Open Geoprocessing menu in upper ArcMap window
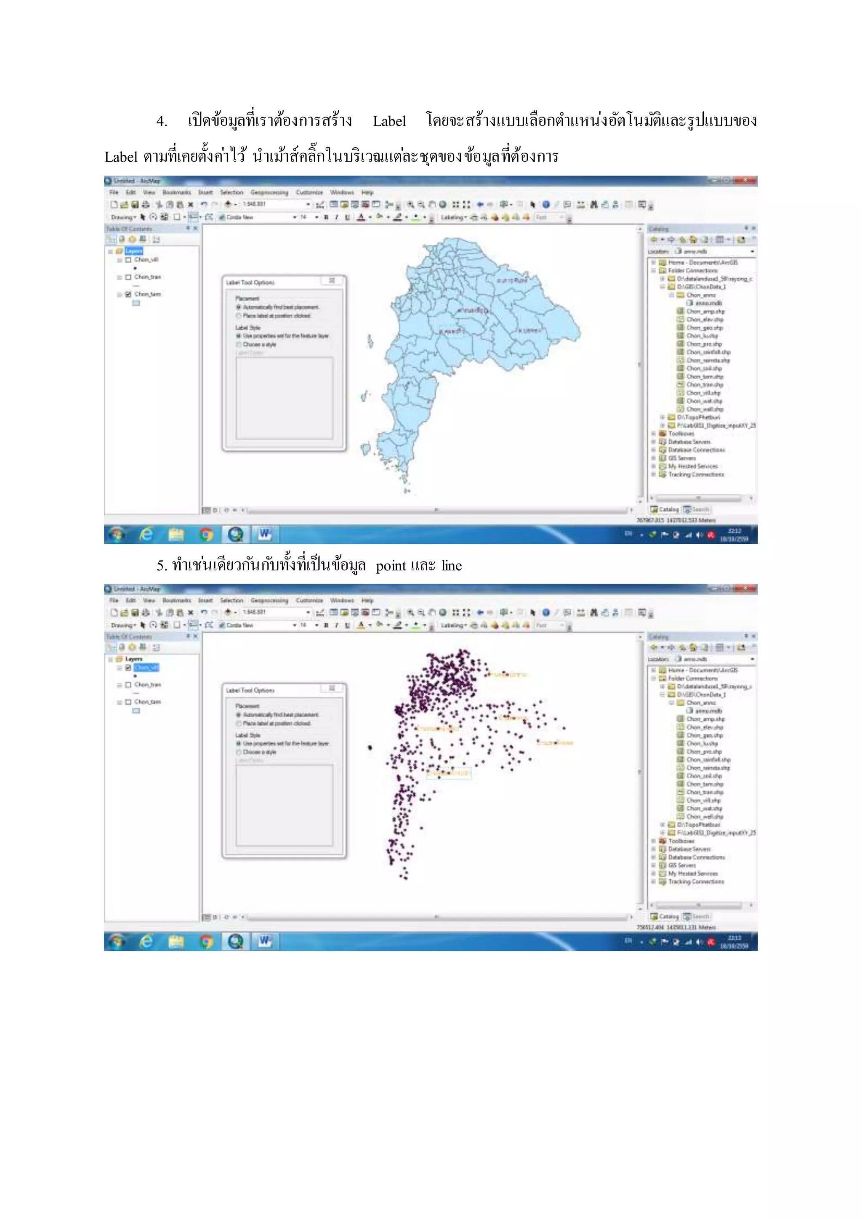Image resolution: width=862 pixels, height=1219 pixels. 269,192
